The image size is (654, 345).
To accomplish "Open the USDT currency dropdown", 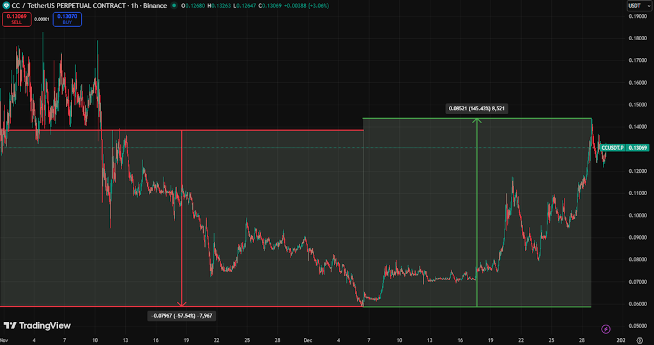I will (x=634, y=6).
